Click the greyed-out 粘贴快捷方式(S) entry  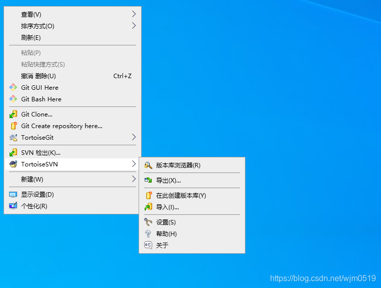click(73, 64)
